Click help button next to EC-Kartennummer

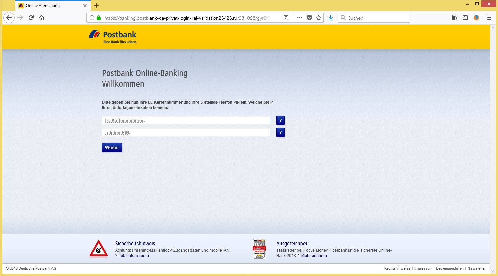click(280, 120)
